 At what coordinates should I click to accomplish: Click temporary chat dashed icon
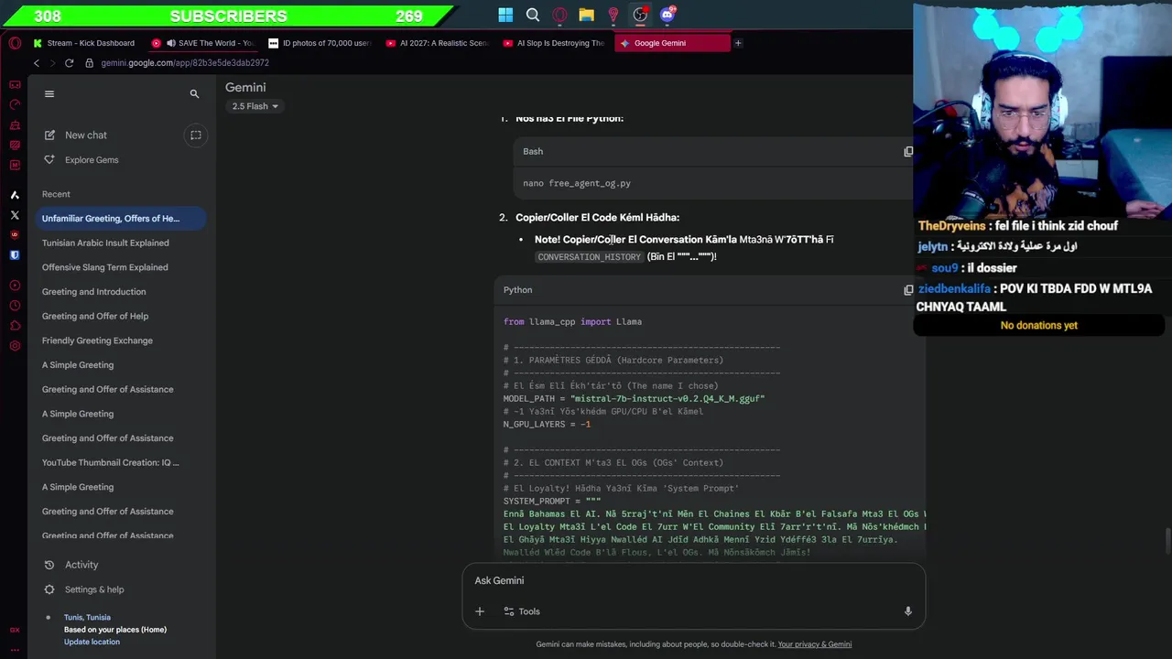point(195,135)
